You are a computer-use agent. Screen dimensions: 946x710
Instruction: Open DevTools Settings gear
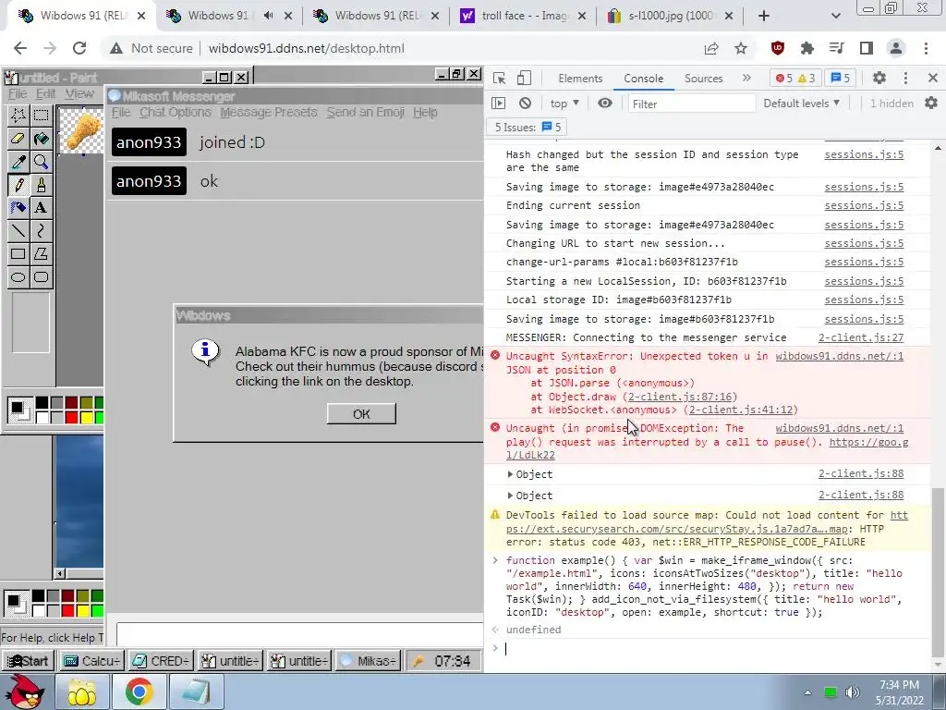(x=879, y=78)
